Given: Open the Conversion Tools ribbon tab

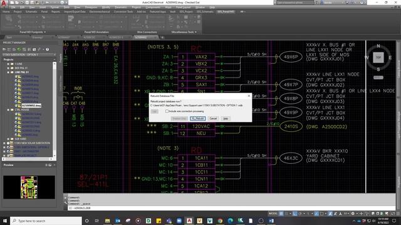Looking at the screenshot, I should pyautogui.click(x=123, y=12).
